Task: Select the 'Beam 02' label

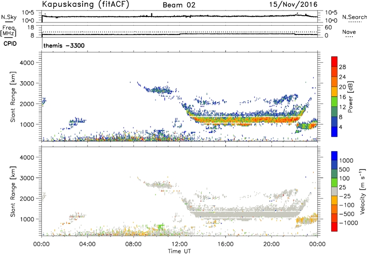Action: coord(179,5)
